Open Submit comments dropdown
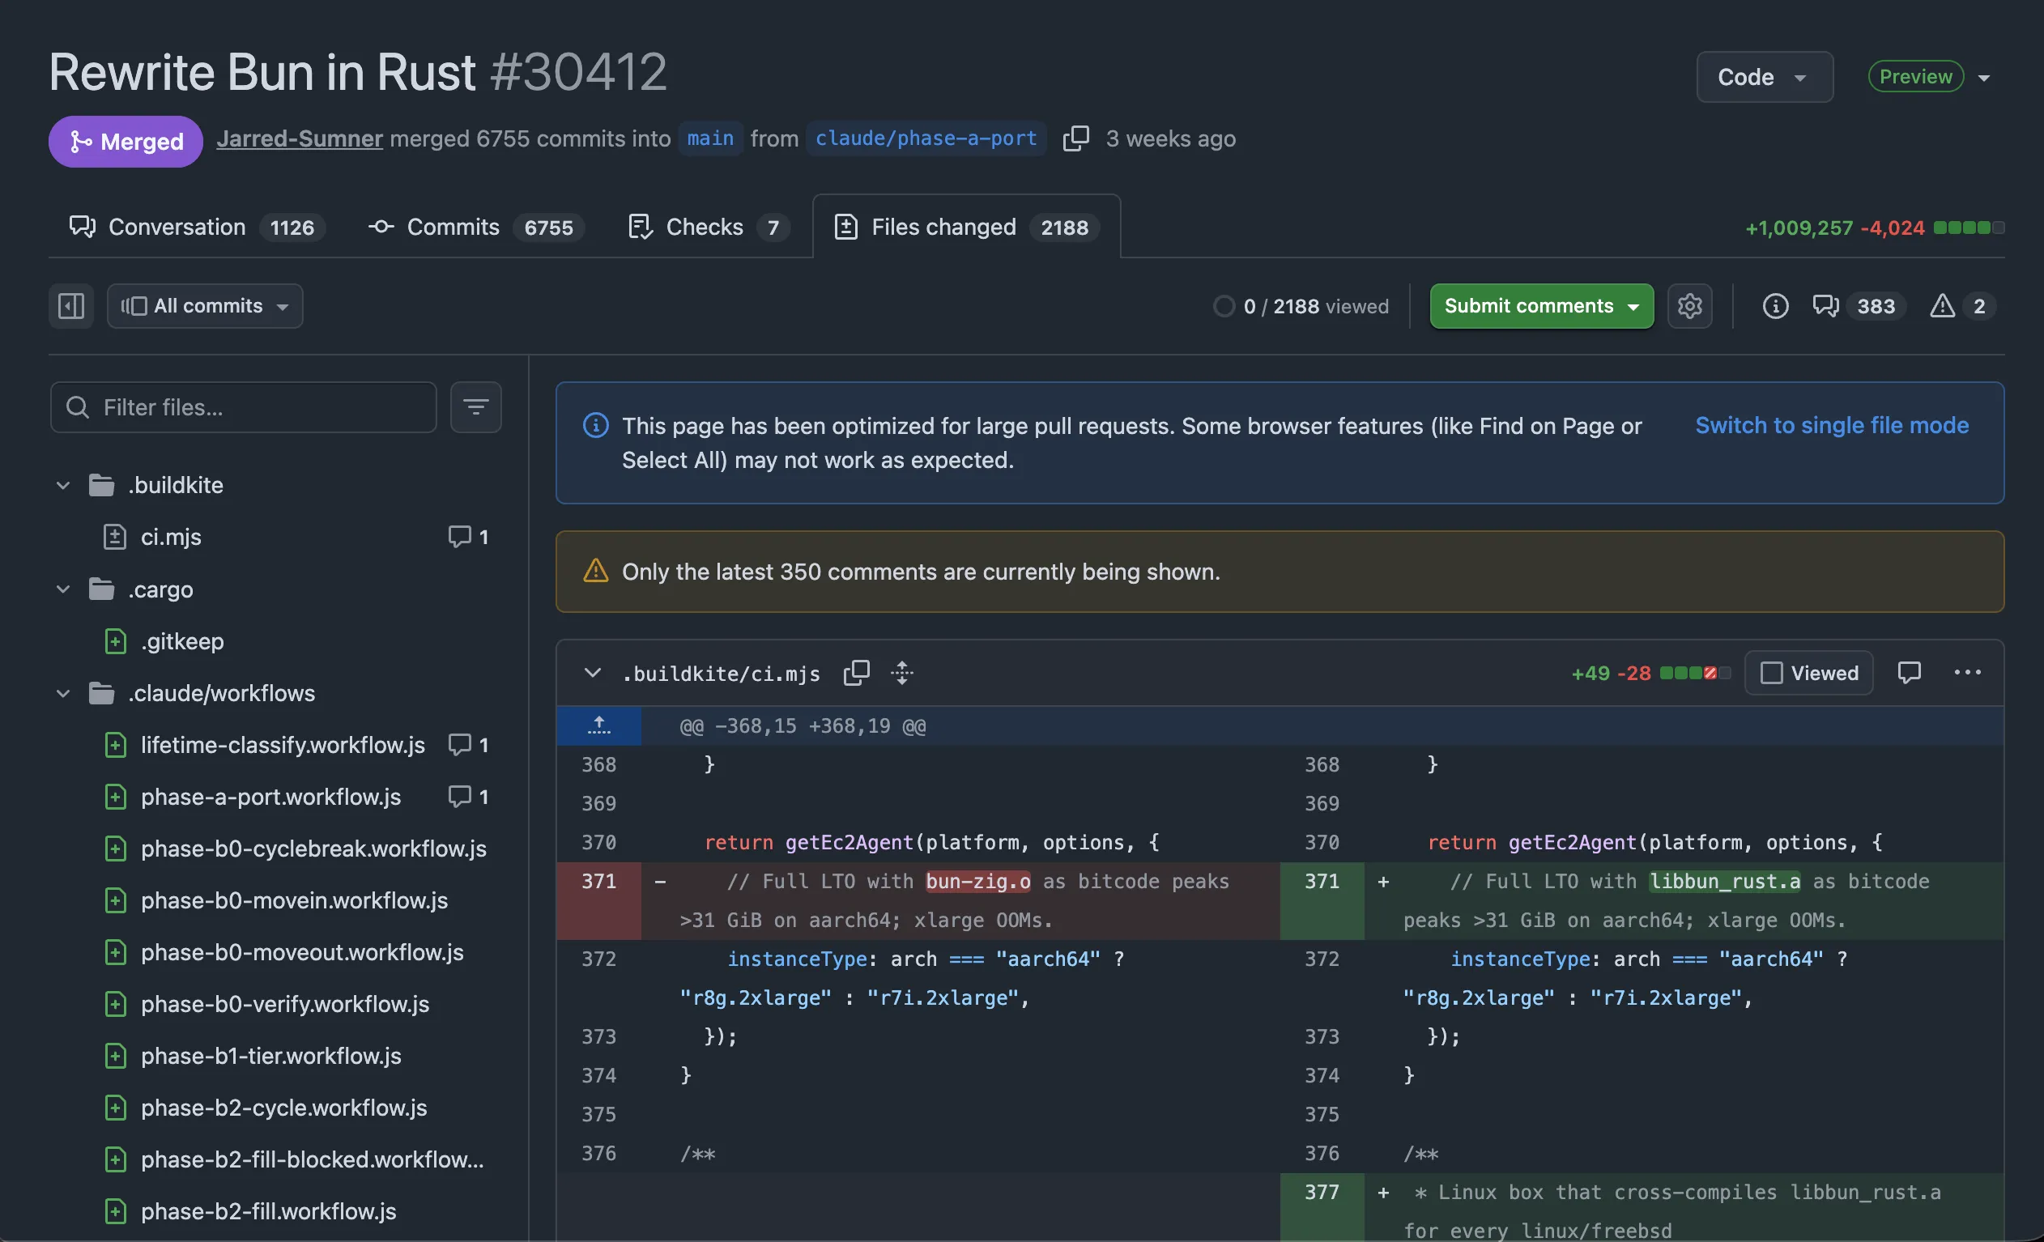The height and width of the screenshot is (1242, 2044). click(x=1541, y=306)
